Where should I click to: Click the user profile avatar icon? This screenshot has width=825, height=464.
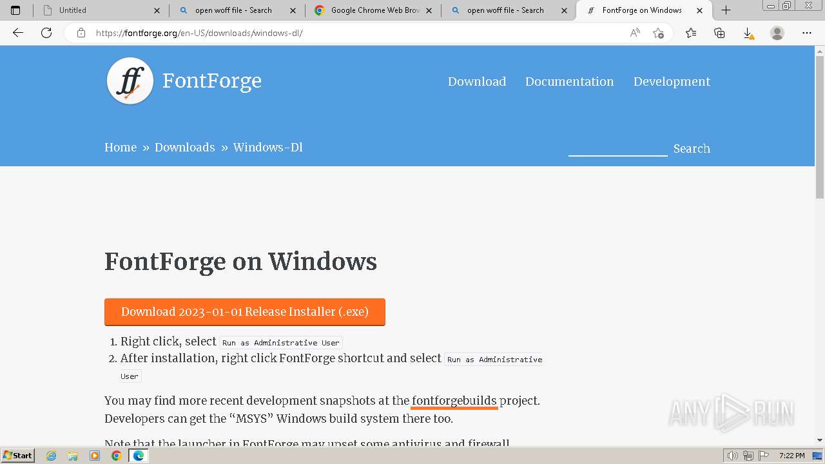(777, 33)
